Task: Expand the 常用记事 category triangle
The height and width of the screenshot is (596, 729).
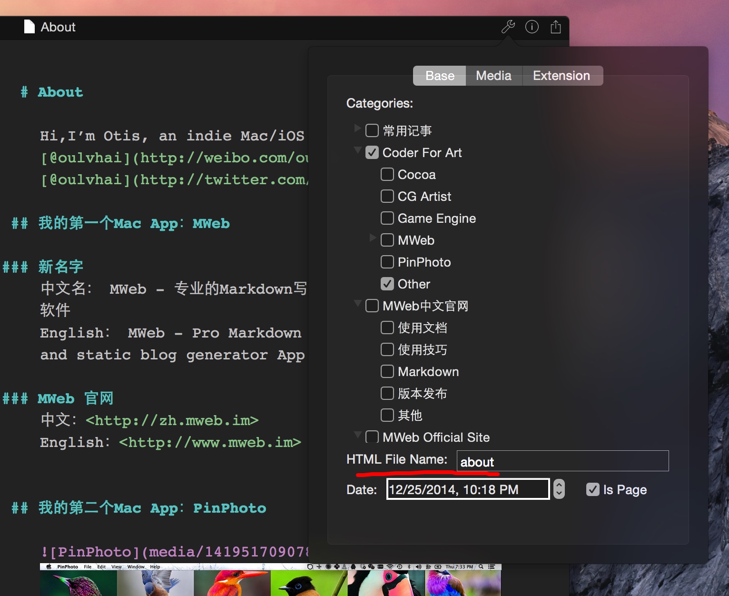Action: click(357, 128)
